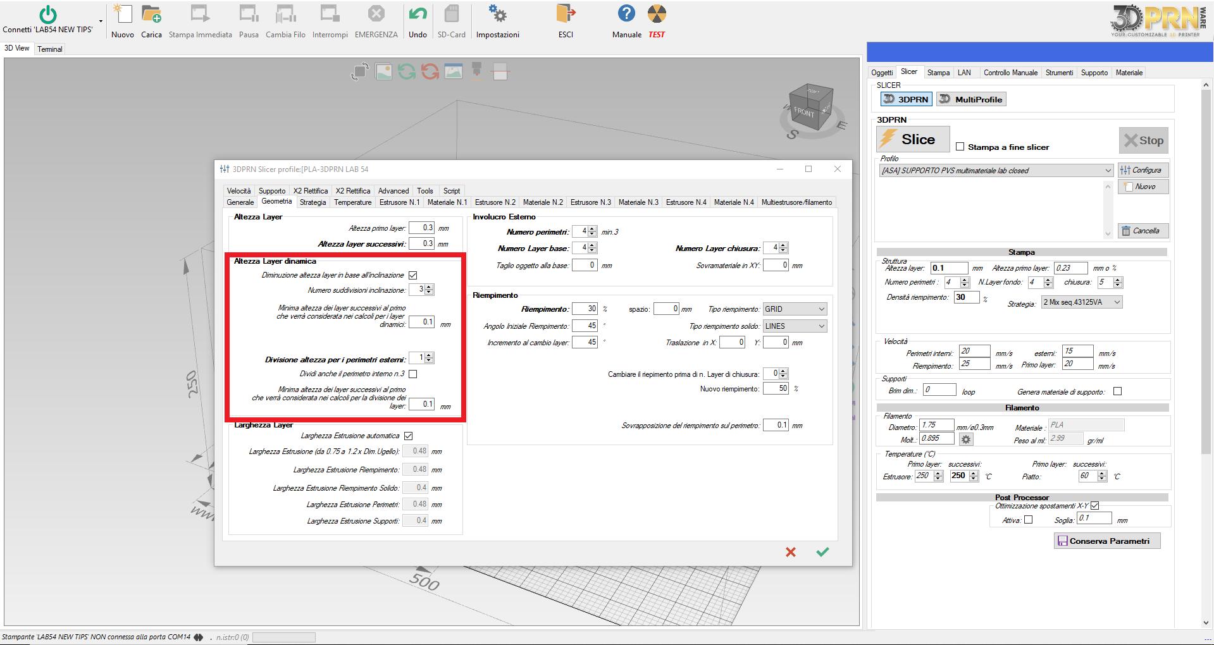Expand the Connetti dropdown arrow

[101, 21]
